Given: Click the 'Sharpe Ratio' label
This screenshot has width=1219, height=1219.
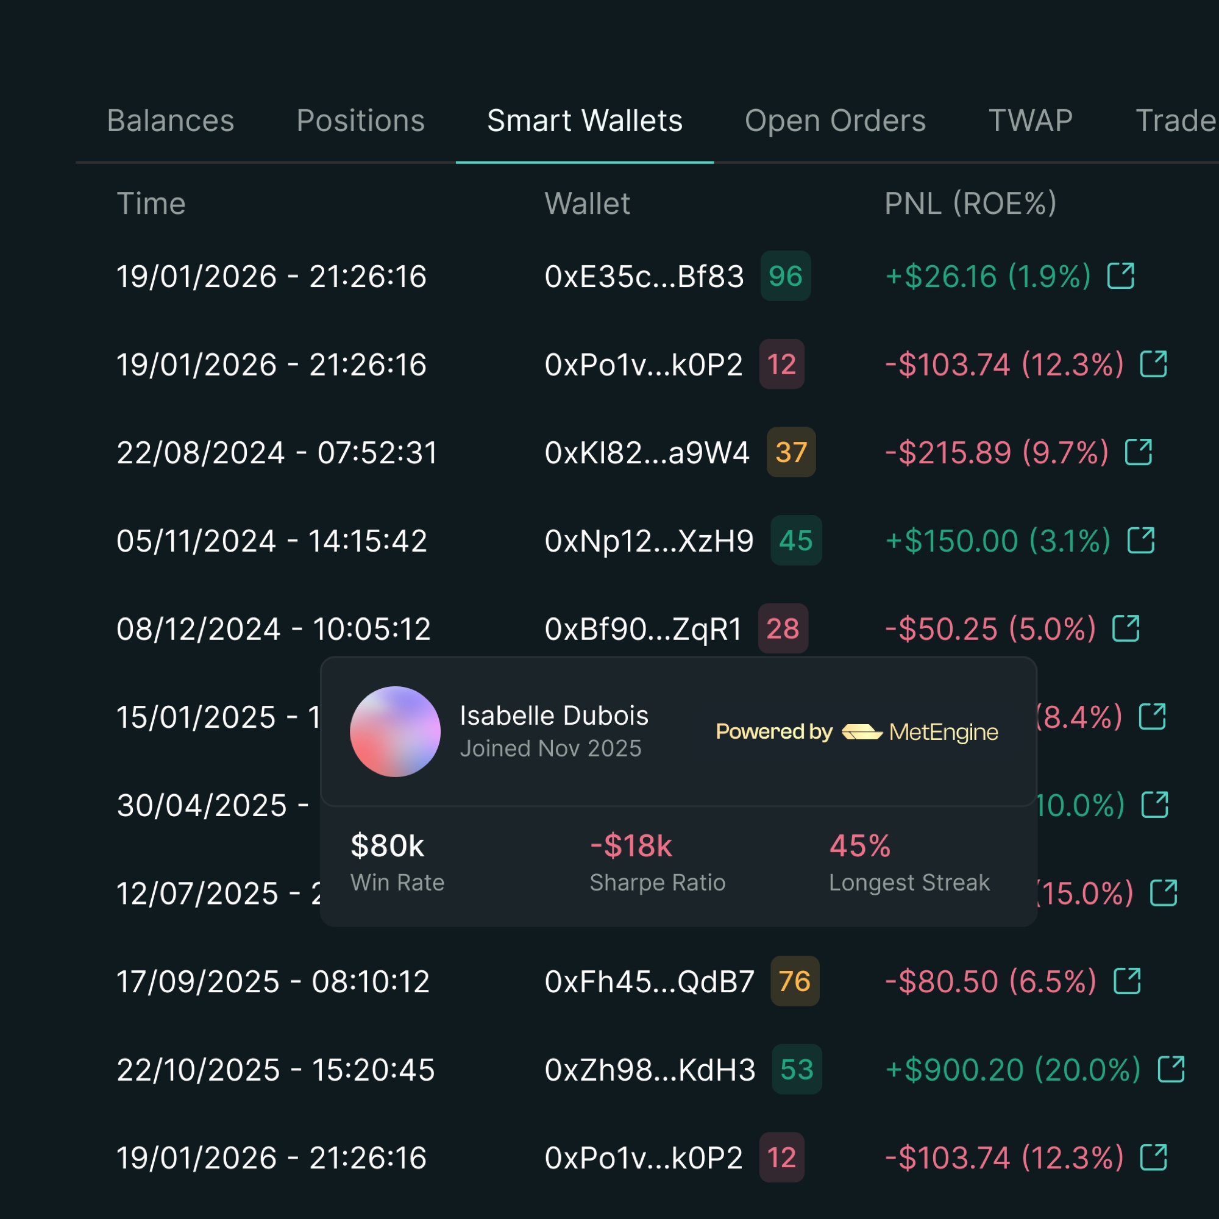Looking at the screenshot, I should click(658, 883).
